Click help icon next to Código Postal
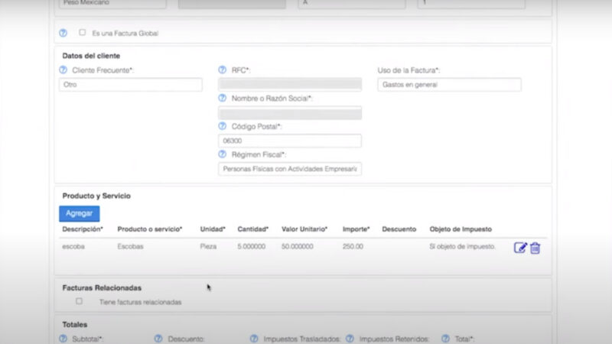The height and width of the screenshot is (344, 612). click(x=223, y=126)
